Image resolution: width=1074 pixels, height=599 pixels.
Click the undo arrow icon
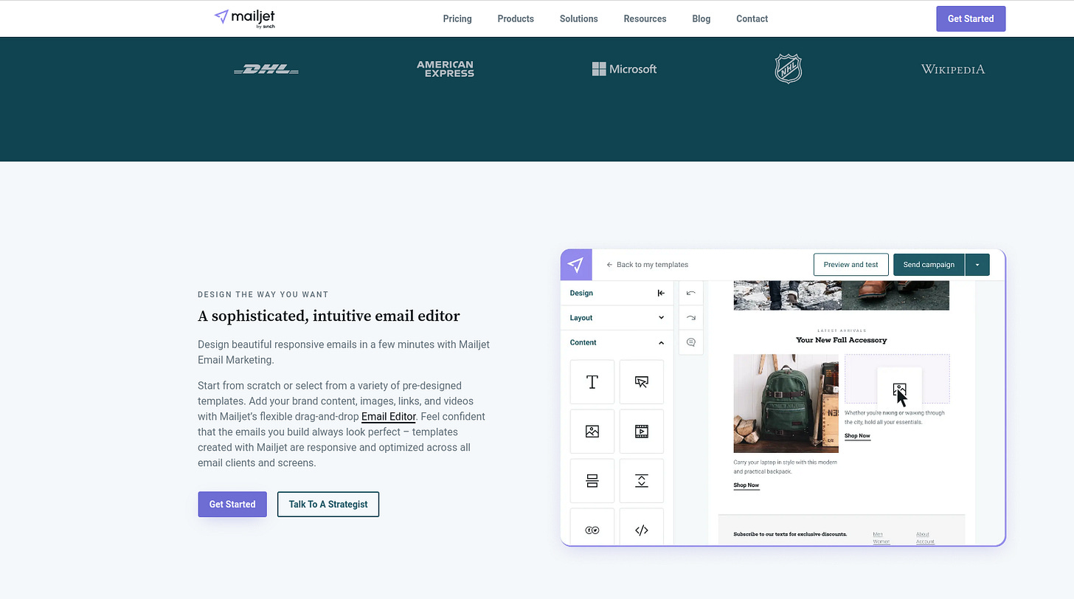click(x=691, y=293)
